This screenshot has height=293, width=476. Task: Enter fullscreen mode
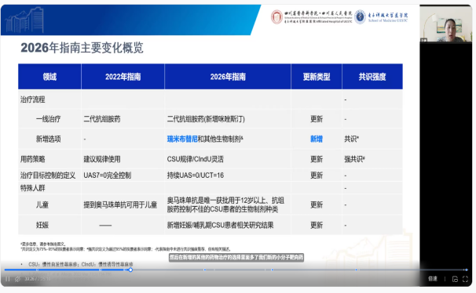click(x=465, y=279)
